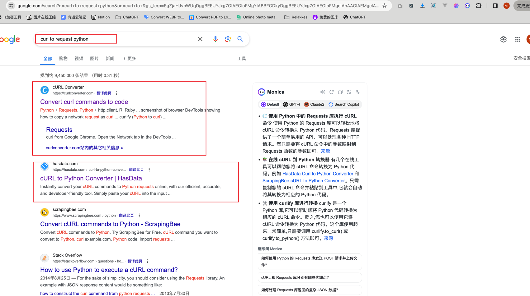
Task: Open the blue download extension icon
Action: click(x=422, y=6)
